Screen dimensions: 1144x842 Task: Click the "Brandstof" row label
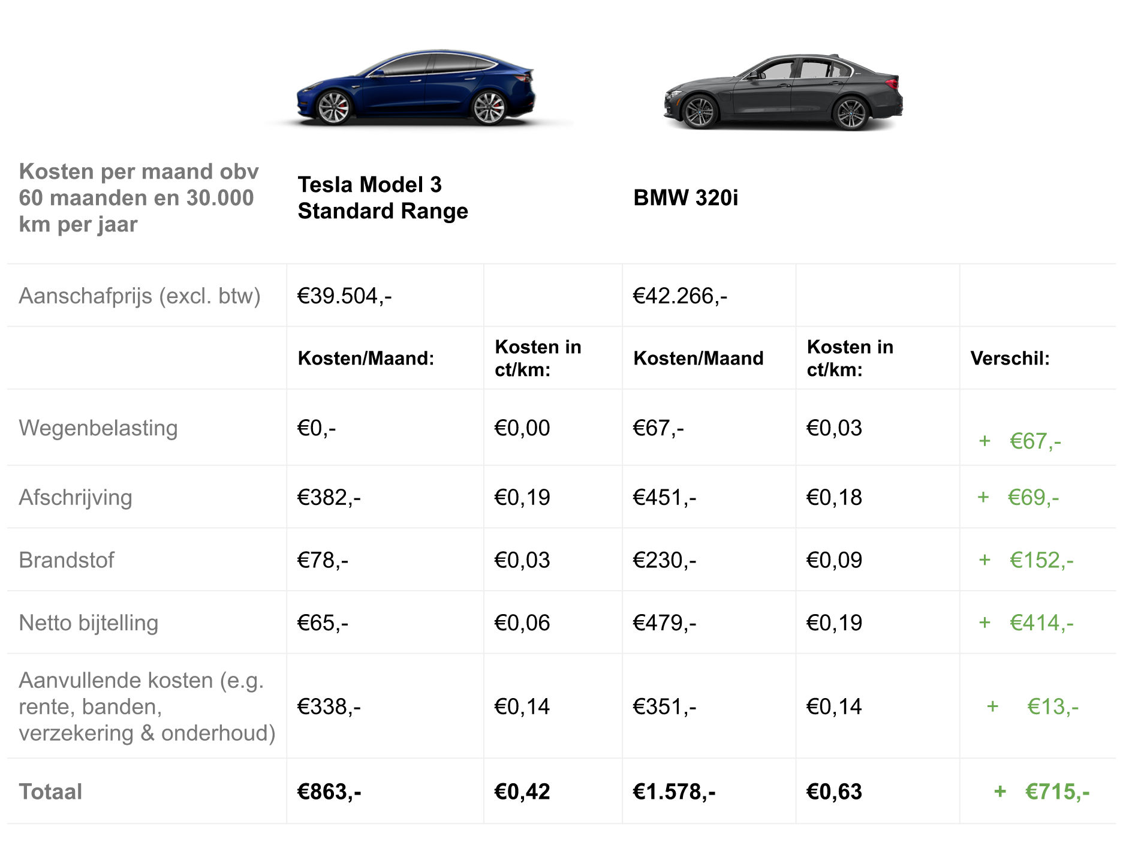(67, 560)
